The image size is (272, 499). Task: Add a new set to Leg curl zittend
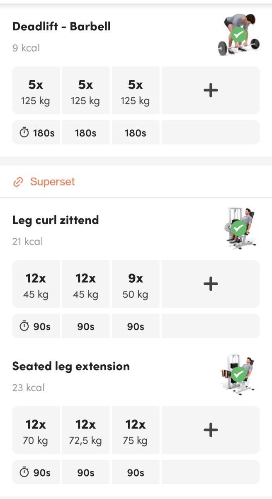point(211,284)
